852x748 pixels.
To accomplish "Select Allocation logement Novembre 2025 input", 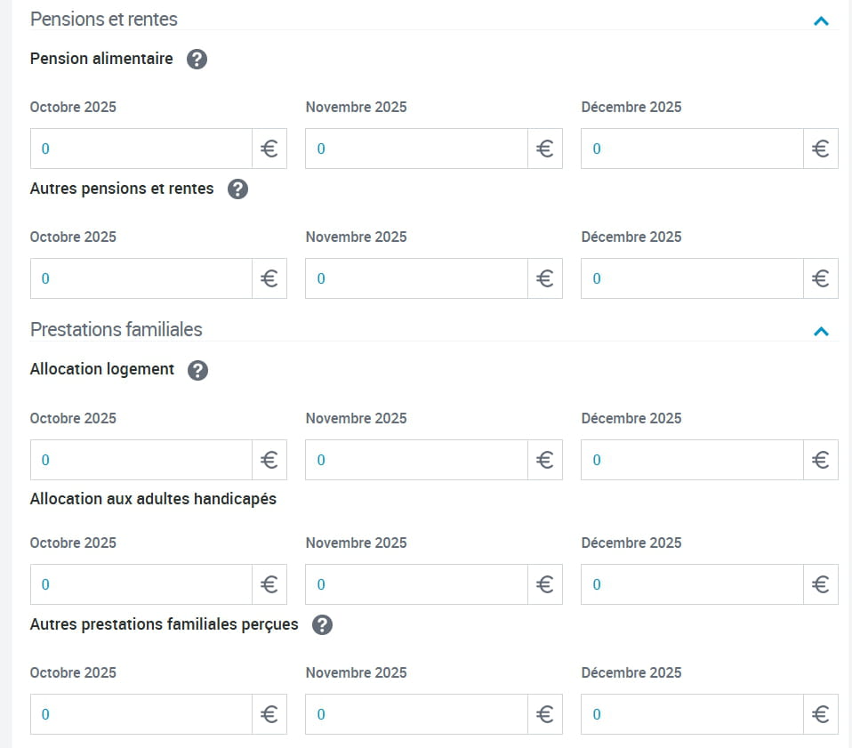I will point(416,460).
